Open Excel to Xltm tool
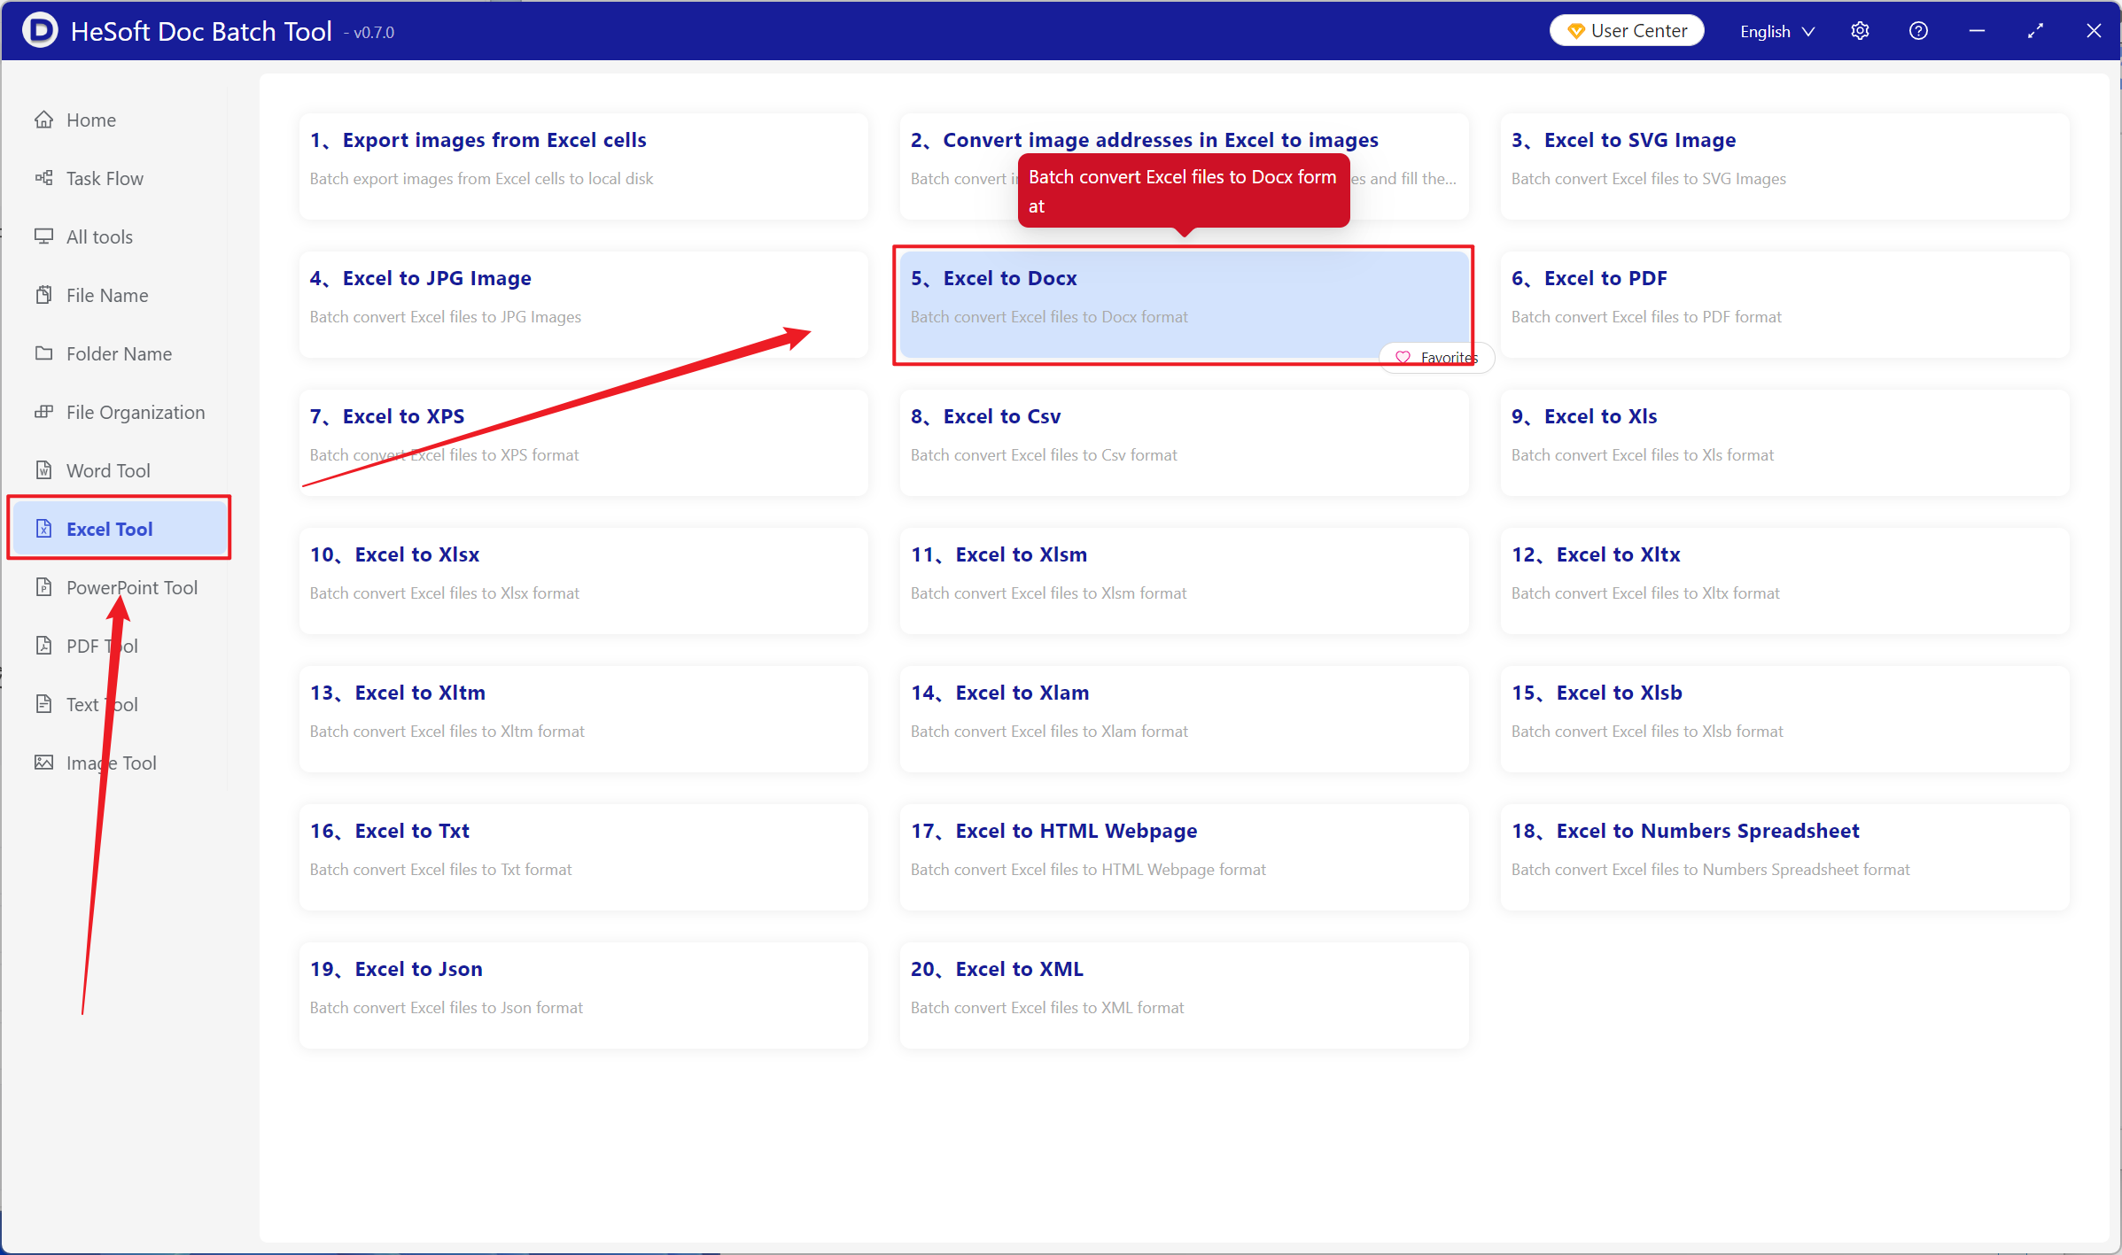2122x1255 pixels. point(583,719)
